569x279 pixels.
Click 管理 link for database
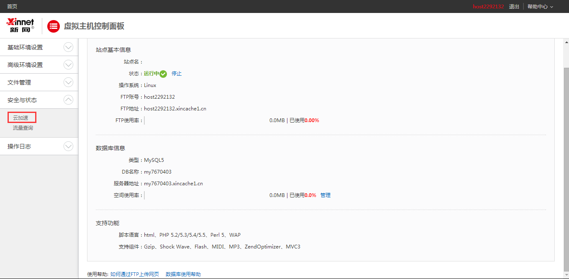click(326, 195)
